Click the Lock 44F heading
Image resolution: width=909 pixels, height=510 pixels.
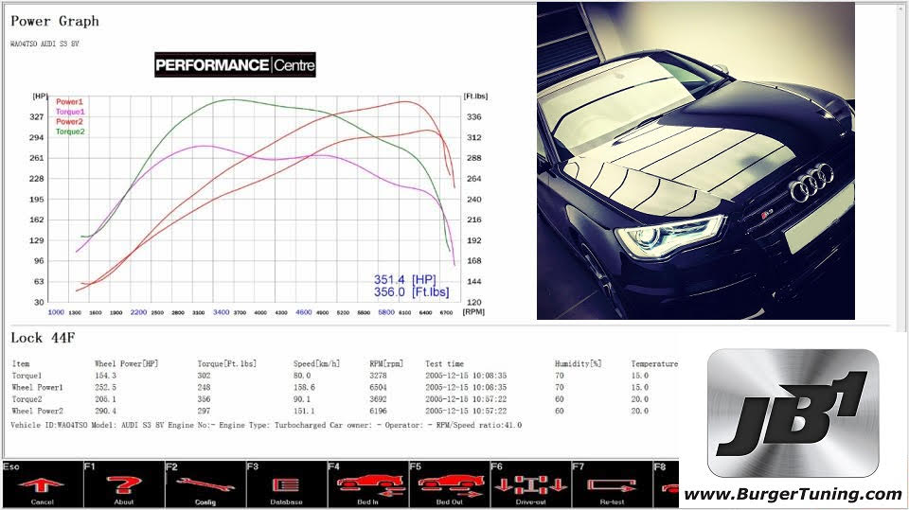pyautogui.click(x=43, y=338)
